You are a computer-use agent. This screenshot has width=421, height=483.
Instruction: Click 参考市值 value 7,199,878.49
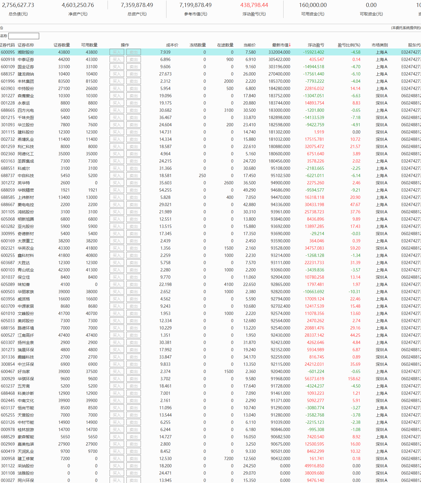195,5
